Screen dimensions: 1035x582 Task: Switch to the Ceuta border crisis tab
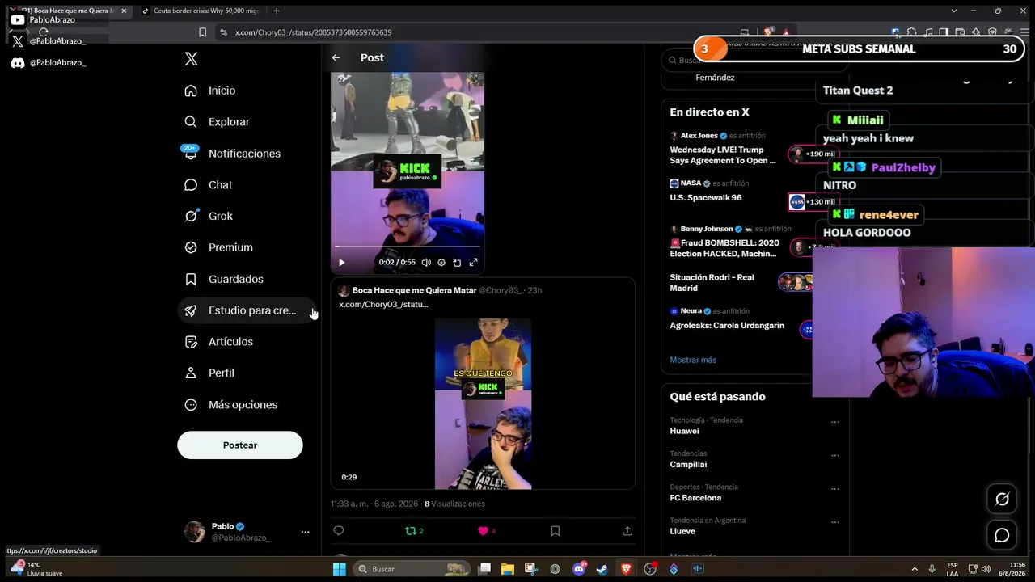[201, 11]
